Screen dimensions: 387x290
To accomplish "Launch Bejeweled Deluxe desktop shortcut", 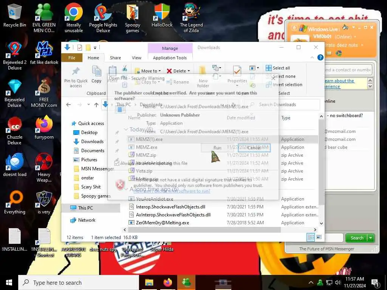I will (15, 93).
